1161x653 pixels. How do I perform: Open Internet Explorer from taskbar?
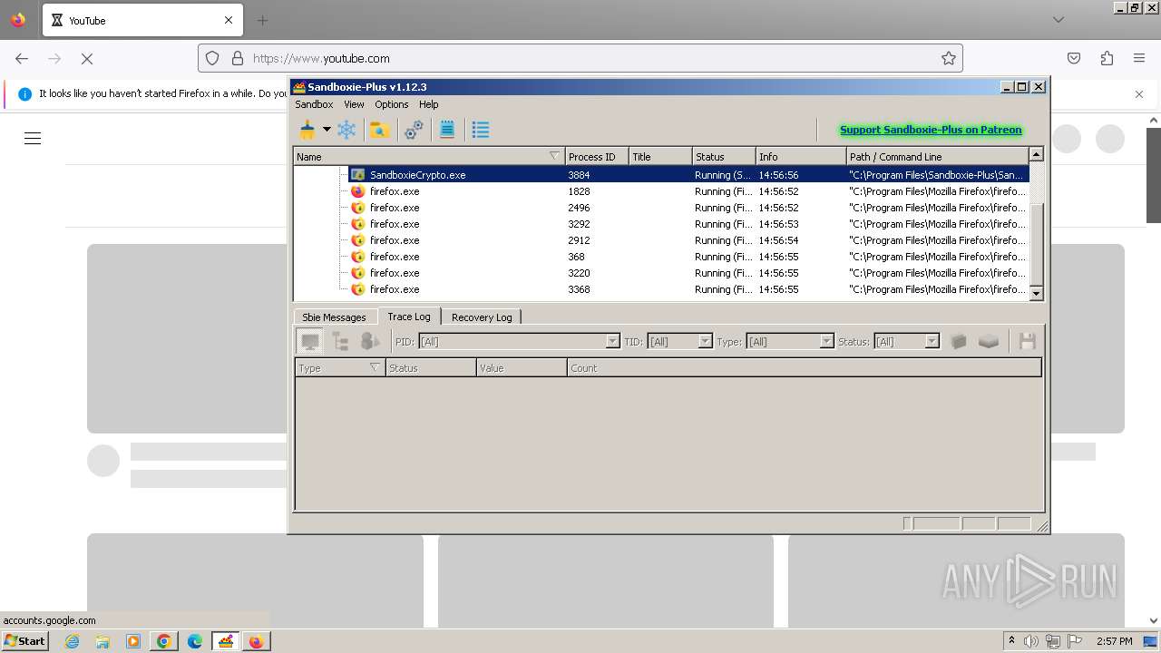[73, 641]
